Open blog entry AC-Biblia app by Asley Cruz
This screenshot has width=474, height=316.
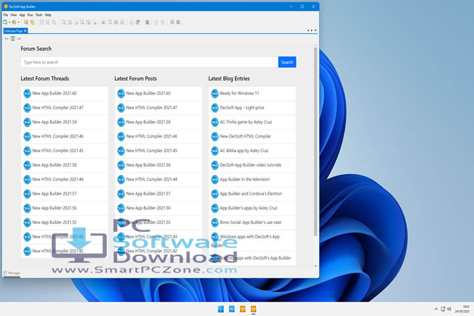pyautogui.click(x=252, y=151)
